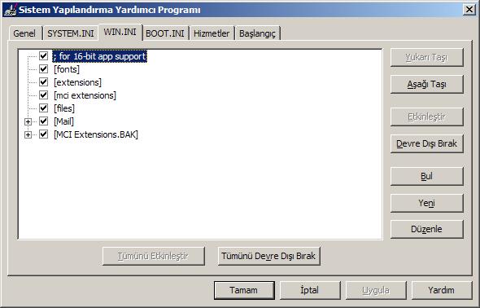Click Devre Dışı Bırak button
The width and height of the screenshot is (480, 308).
tap(427, 143)
